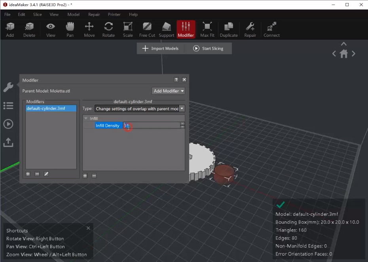
Task: Open the Slice menu
Action: click(37, 15)
